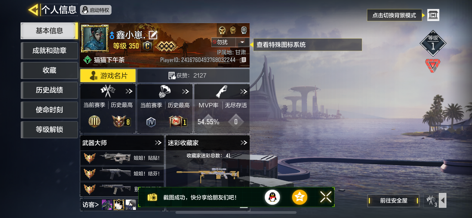Switch to the 成就和勋章 achievements tab
Screen dimensions: 472x218
(49, 51)
